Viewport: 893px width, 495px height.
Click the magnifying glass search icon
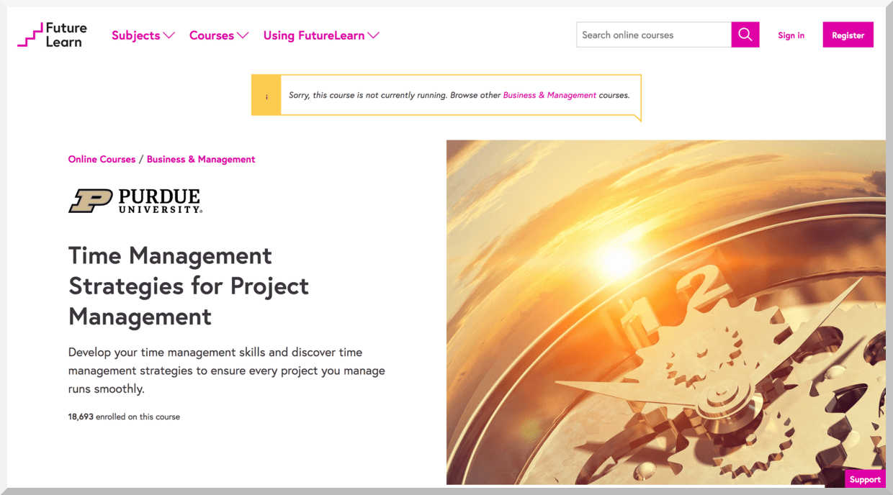tap(745, 35)
